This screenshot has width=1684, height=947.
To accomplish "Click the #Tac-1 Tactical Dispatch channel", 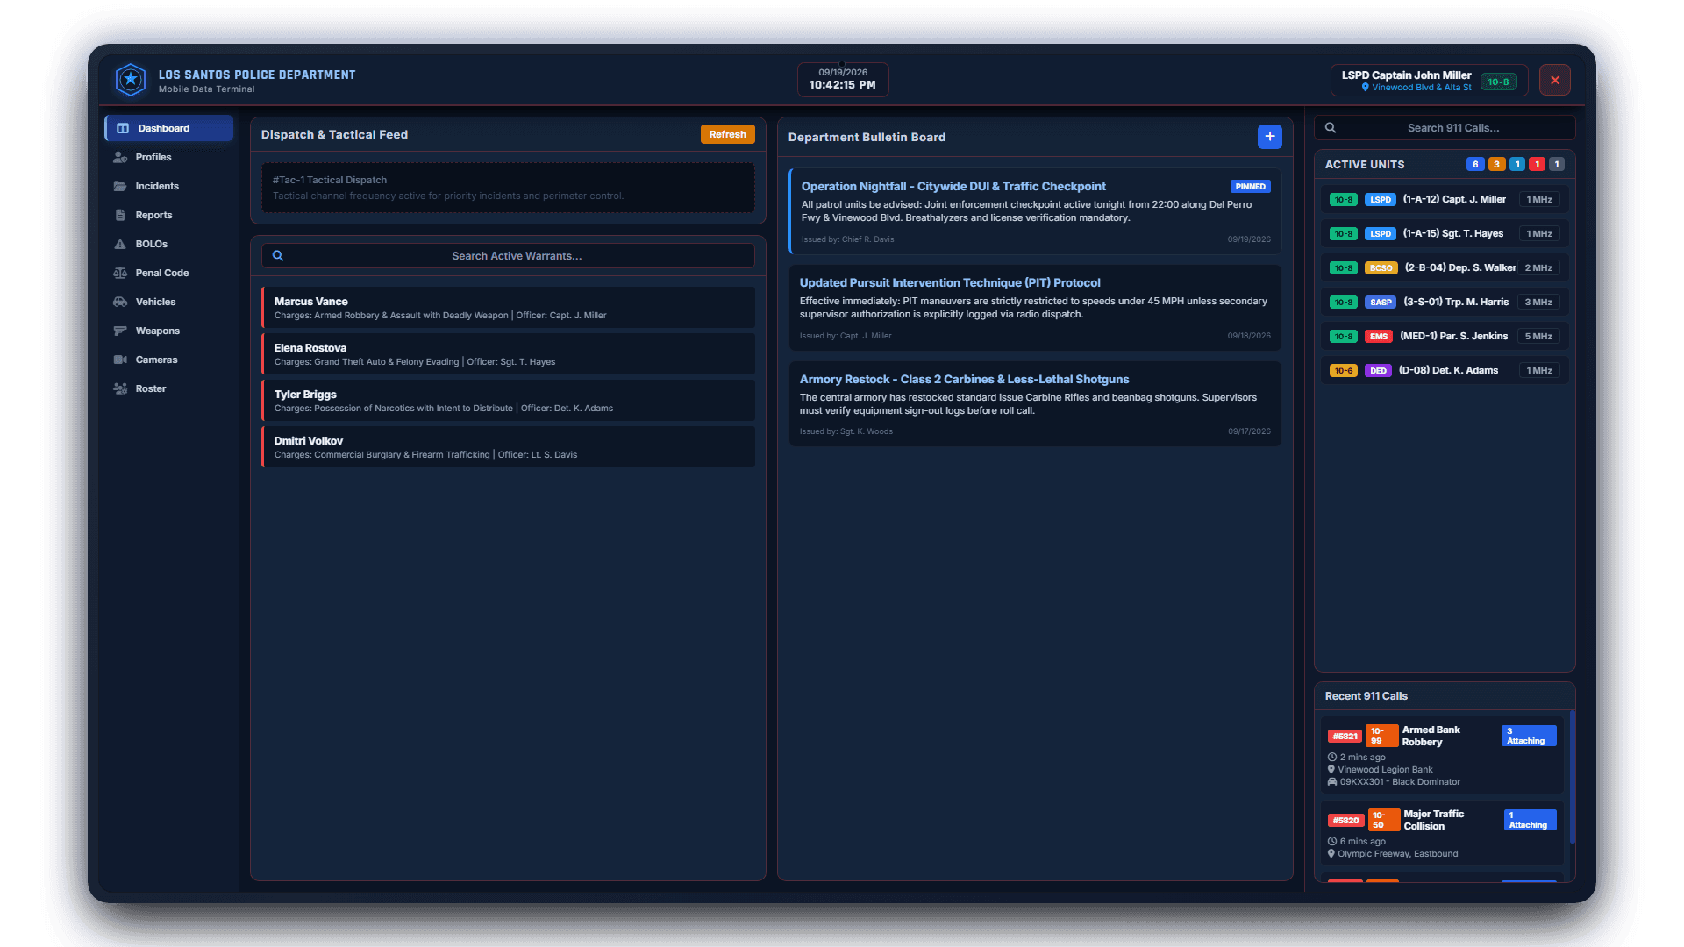I will pyautogui.click(x=508, y=188).
